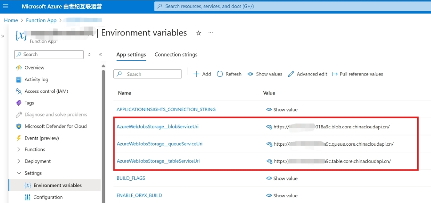
Task: Collapse the Settings section in sidebar
Action: click(x=19, y=173)
